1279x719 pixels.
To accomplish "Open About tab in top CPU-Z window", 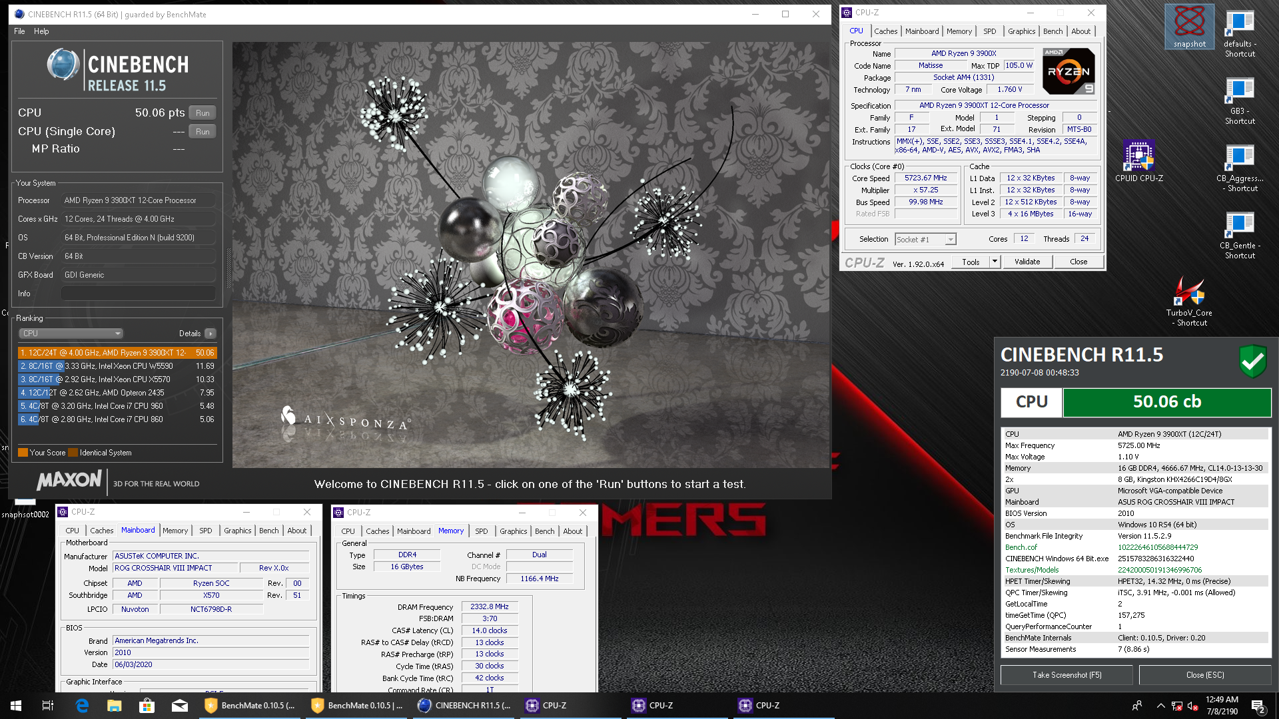I will click(1081, 31).
